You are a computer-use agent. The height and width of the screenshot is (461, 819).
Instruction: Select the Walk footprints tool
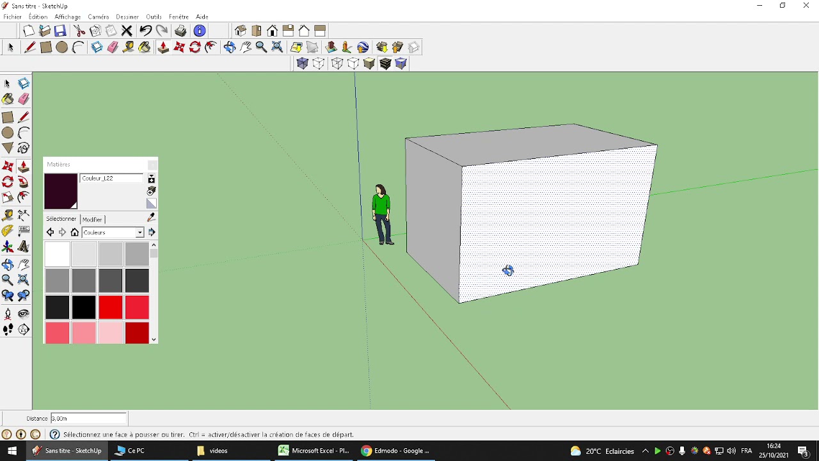[8, 330]
